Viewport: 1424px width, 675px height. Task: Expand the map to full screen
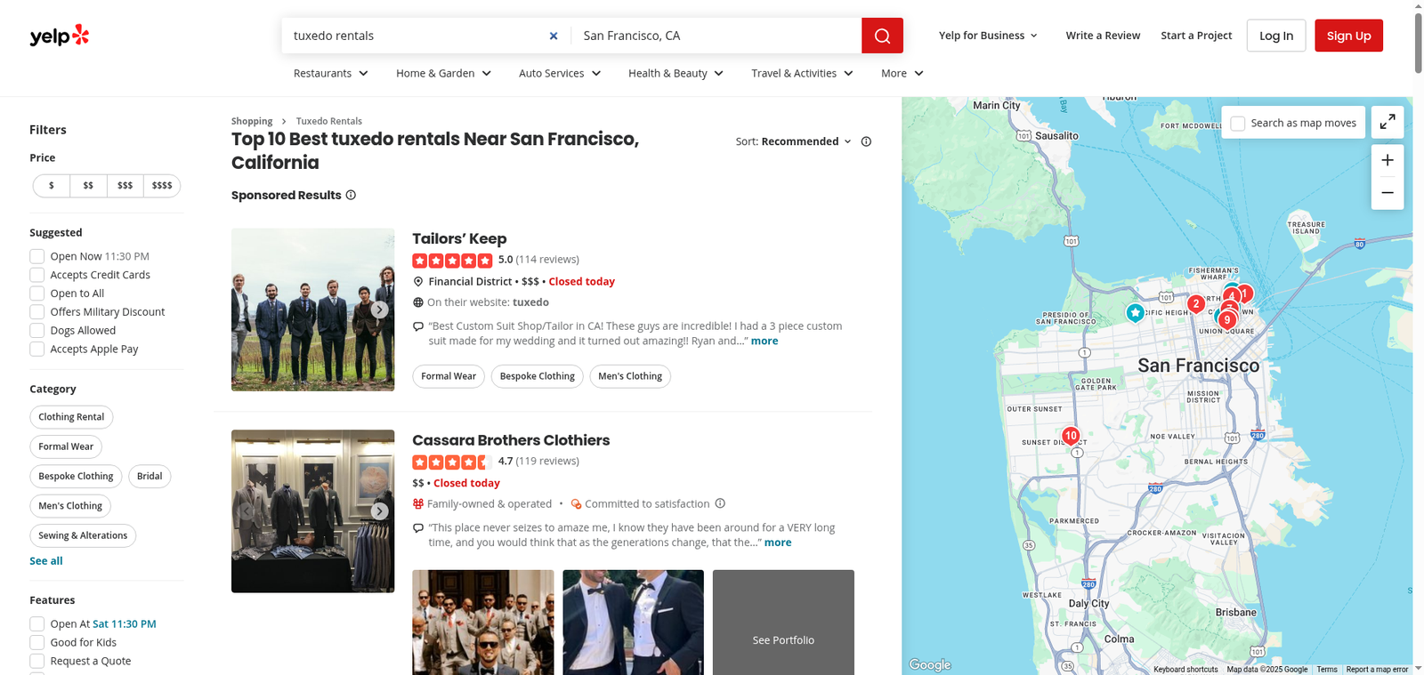(x=1388, y=123)
